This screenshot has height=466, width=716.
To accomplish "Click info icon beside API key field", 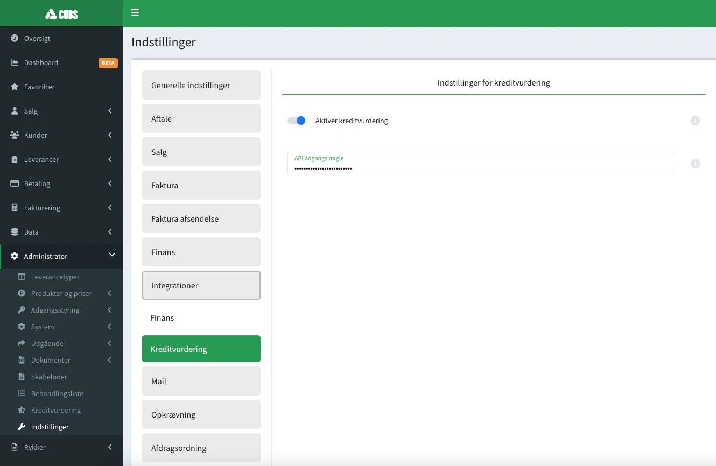I will coord(695,164).
